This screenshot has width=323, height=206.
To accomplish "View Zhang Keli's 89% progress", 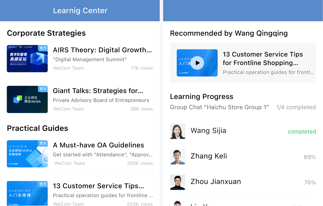I will coord(310,157).
